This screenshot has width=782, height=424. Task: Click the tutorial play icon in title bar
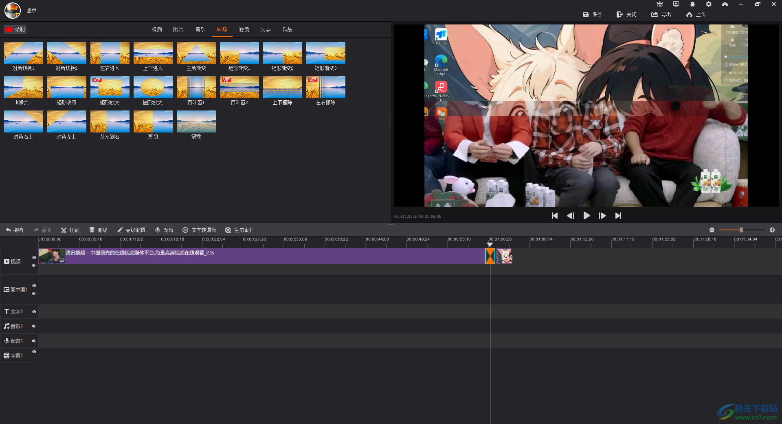point(676,4)
